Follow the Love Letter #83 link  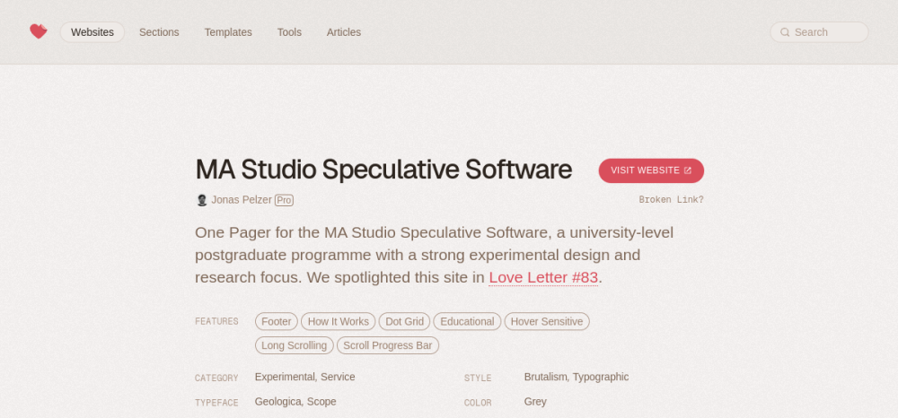click(x=543, y=277)
